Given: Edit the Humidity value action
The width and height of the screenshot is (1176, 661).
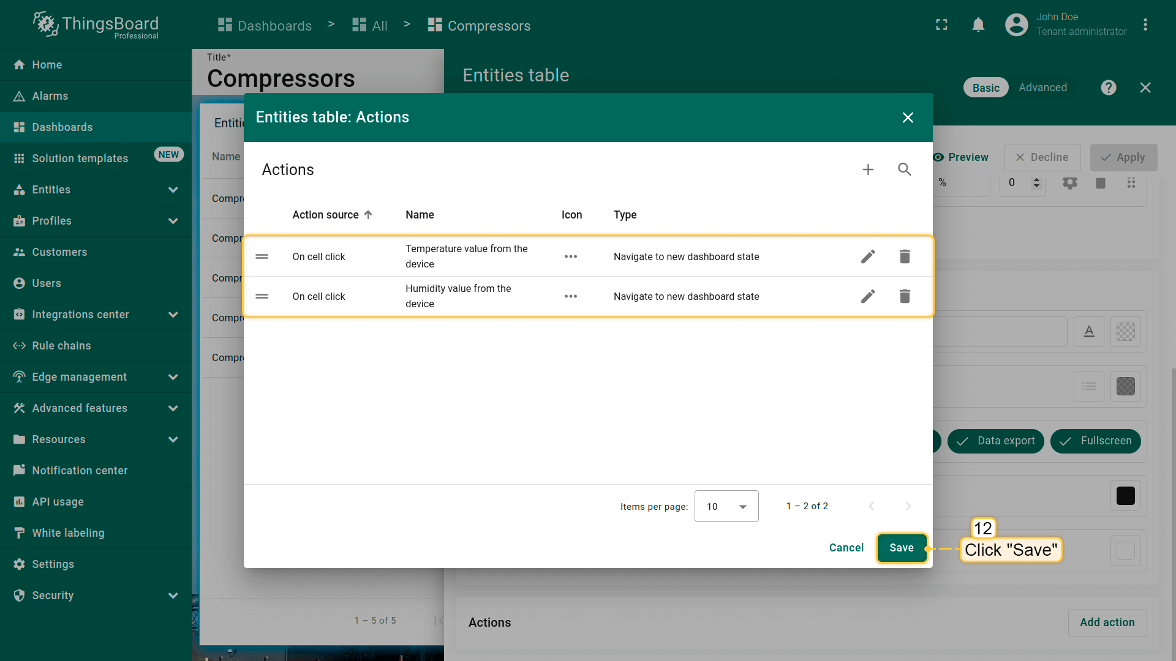Looking at the screenshot, I should 868,296.
